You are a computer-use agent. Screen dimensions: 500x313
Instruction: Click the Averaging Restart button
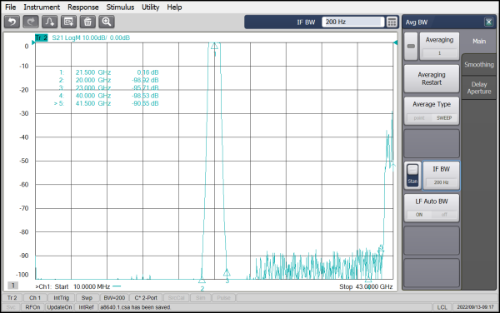coord(432,78)
